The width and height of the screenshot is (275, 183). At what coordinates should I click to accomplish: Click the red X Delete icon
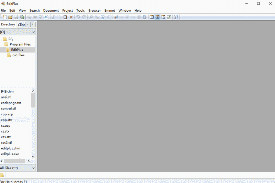(x=71, y=17)
